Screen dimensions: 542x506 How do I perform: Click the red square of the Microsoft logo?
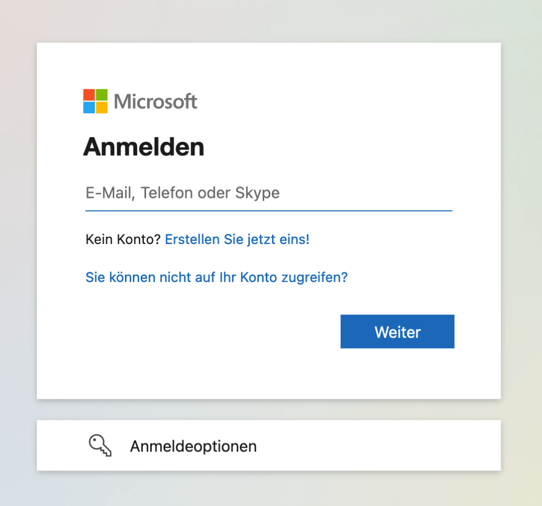tap(89, 95)
